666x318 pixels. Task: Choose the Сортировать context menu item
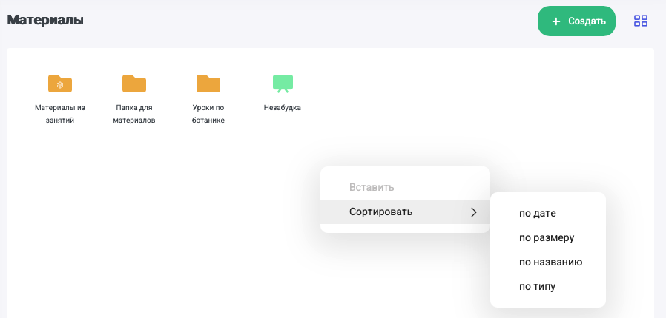point(380,212)
